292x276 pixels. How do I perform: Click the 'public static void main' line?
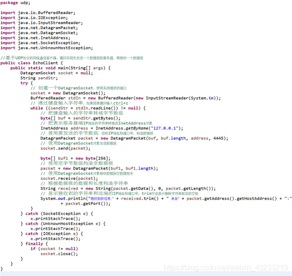61,68
